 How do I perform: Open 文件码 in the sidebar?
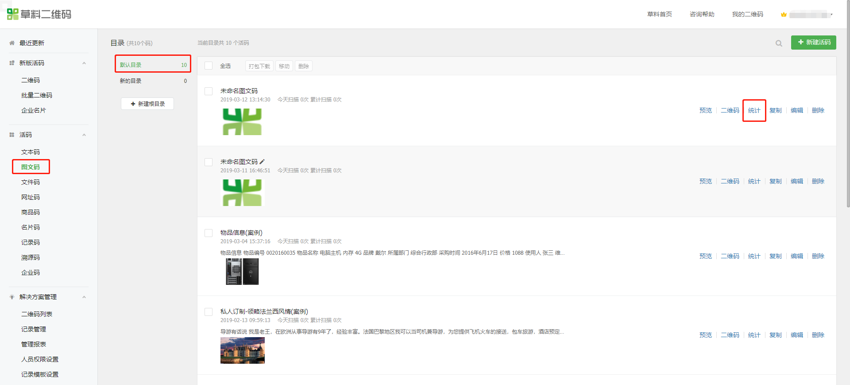click(31, 182)
